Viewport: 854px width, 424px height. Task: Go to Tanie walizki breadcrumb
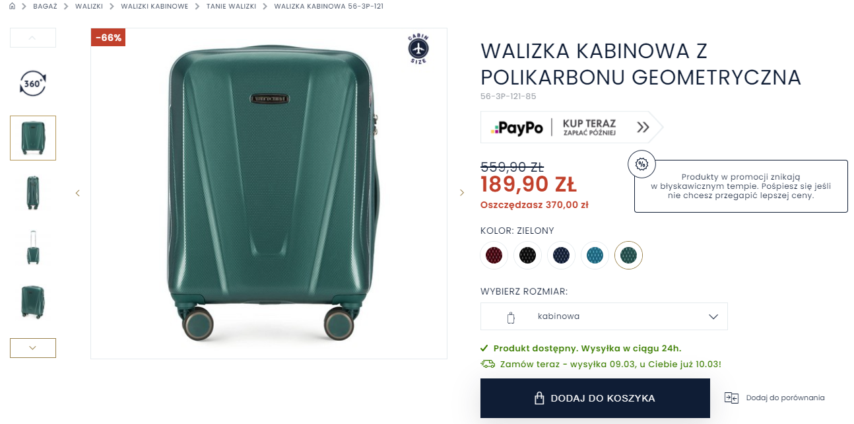pyautogui.click(x=231, y=6)
